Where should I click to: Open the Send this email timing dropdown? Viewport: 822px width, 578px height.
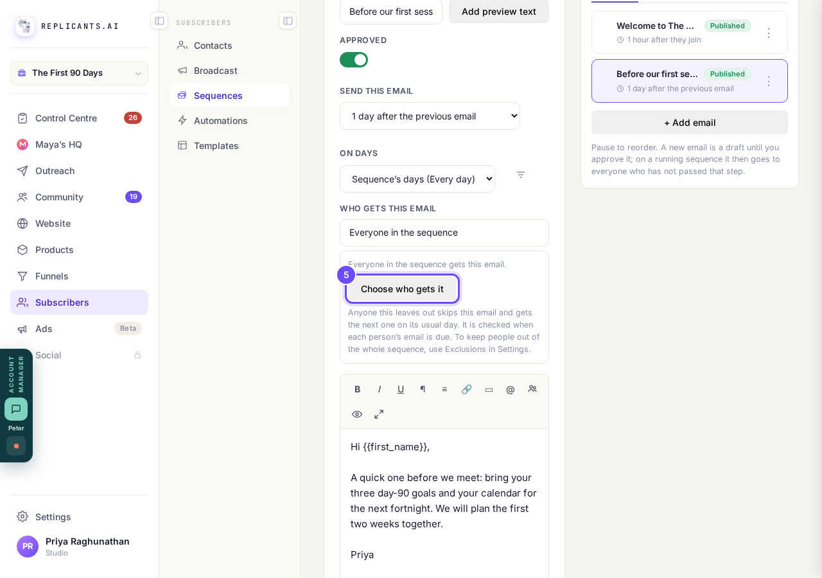click(430, 116)
